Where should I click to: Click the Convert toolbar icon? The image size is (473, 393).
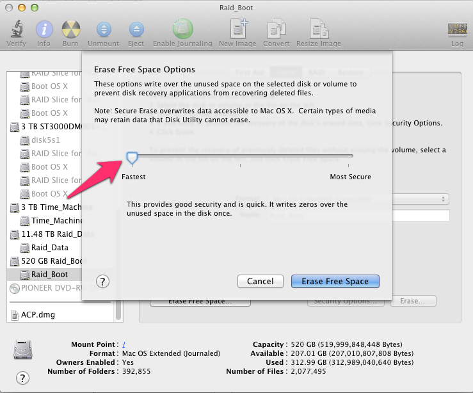tap(276, 29)
